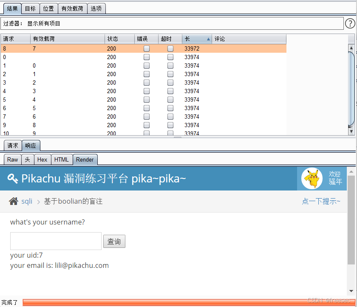Viewport: 357px width, 307px height.
Task: Switch to the 请求 tab
Action: click(13, 145)
